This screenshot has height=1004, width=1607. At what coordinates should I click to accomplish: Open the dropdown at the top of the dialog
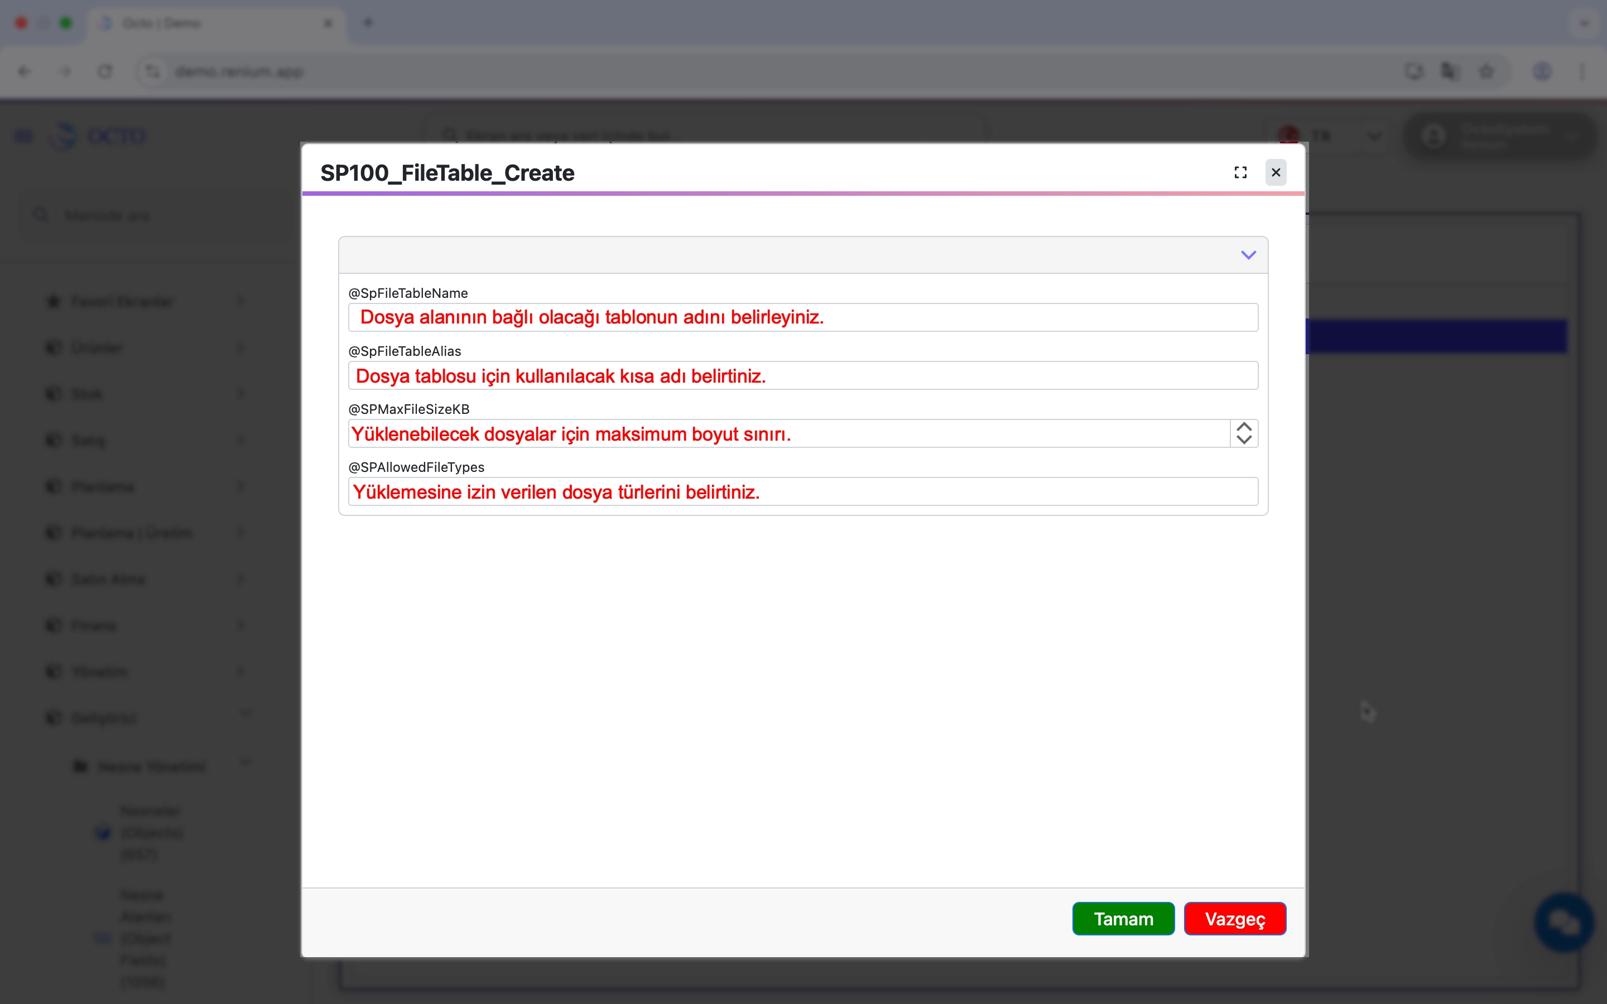click(1248, 254)
